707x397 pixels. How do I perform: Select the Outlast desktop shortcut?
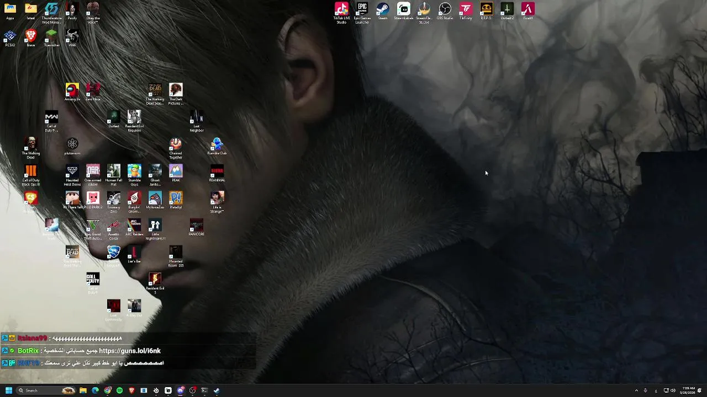pos(113,119)
